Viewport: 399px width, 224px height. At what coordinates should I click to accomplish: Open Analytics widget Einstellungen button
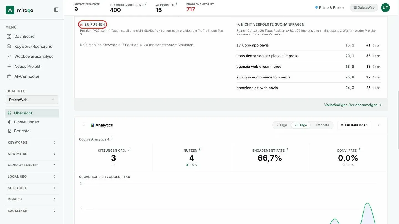pos(354,125)
